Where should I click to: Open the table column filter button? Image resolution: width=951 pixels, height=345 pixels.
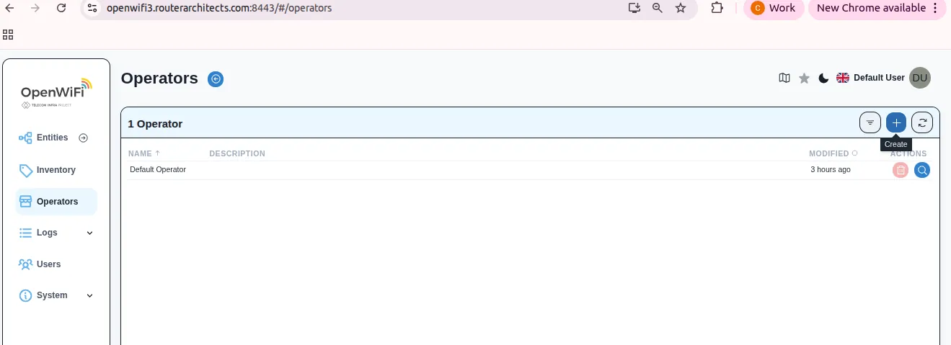click(870, 123)
